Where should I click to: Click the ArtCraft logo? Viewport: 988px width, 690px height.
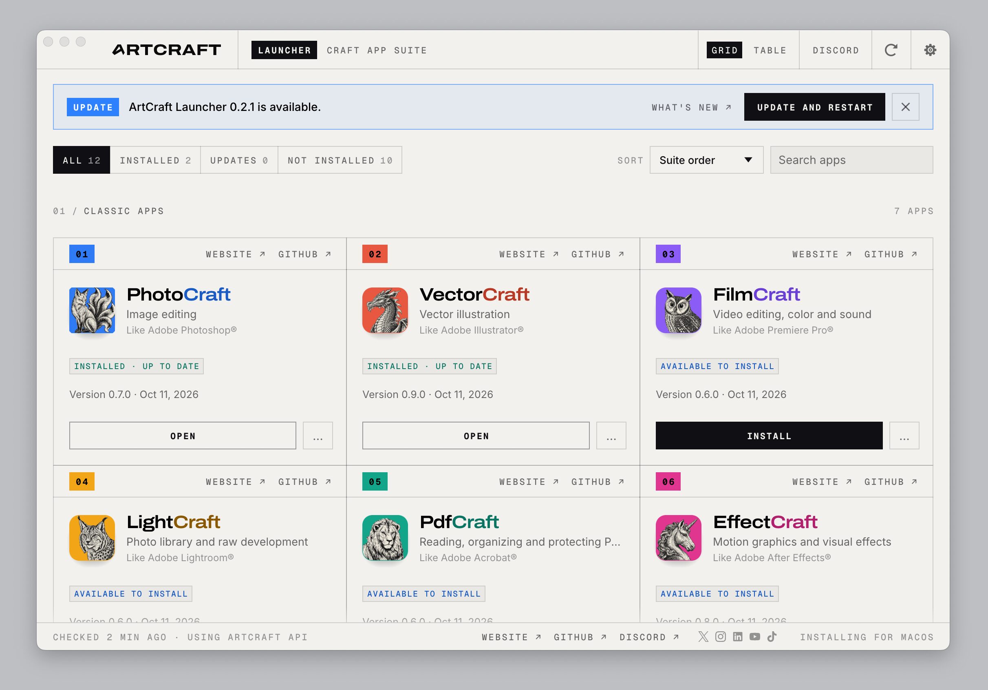[x=167, y=50]
